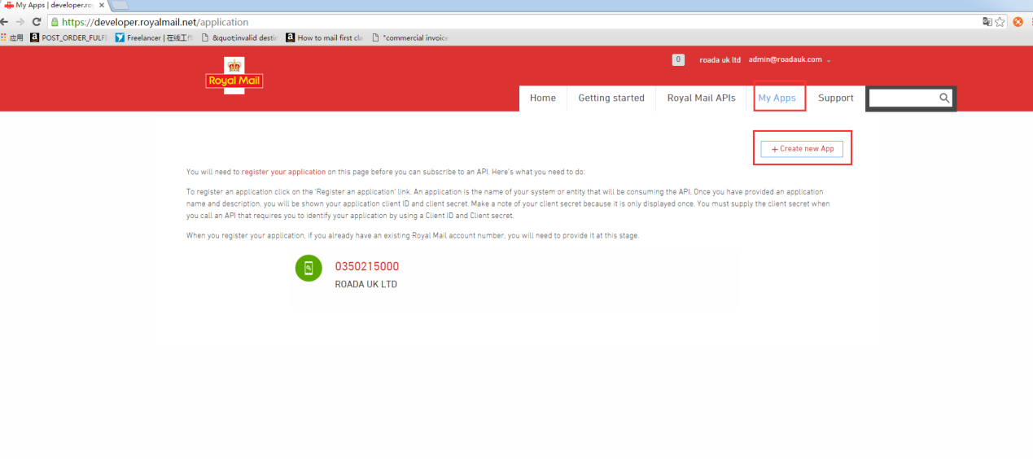Click the green padlock in address bar
Screen dimensions: 1033x459
click(55, 22)
